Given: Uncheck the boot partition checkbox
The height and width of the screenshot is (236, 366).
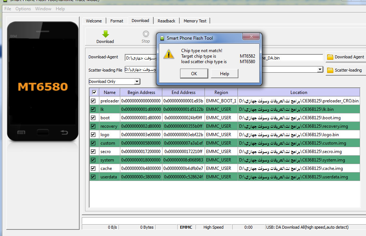Looking at the screenshot, I should (x=93, y=117).
